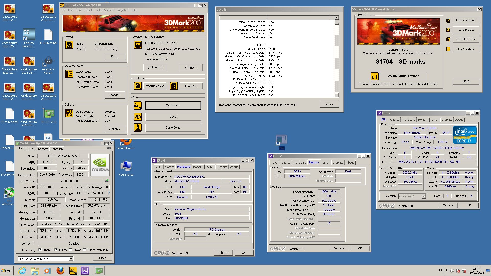
Task: Click the ResultBrowser magnifier icon in Pro Tools
Action: coord(138,86)
